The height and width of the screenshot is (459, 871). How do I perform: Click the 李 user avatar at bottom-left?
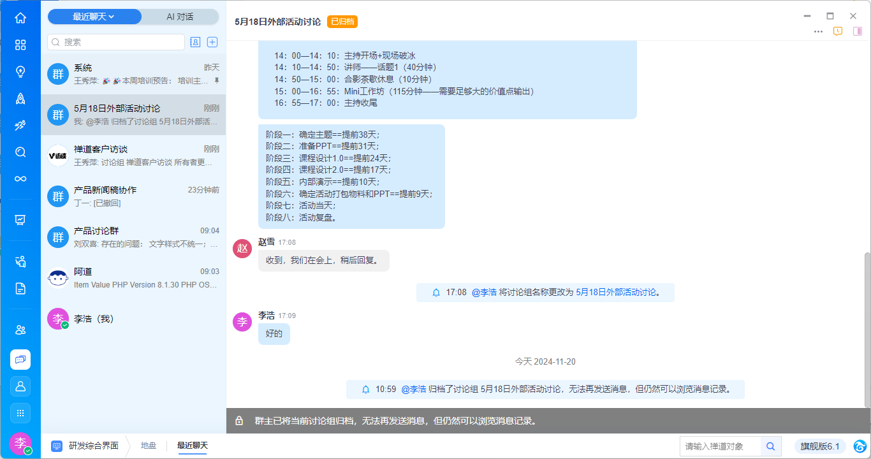tap(20, 443)
